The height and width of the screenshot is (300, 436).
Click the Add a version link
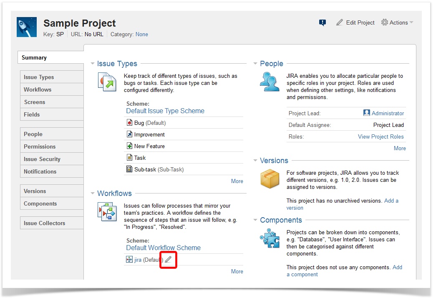click(x=391, y=201)
